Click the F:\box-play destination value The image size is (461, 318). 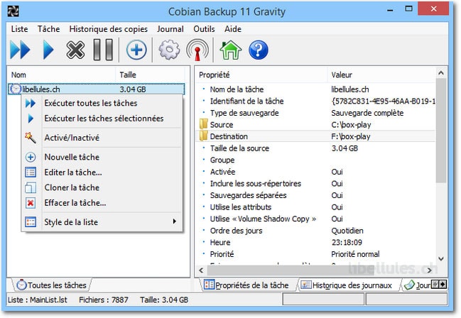(x=351, y=136)
